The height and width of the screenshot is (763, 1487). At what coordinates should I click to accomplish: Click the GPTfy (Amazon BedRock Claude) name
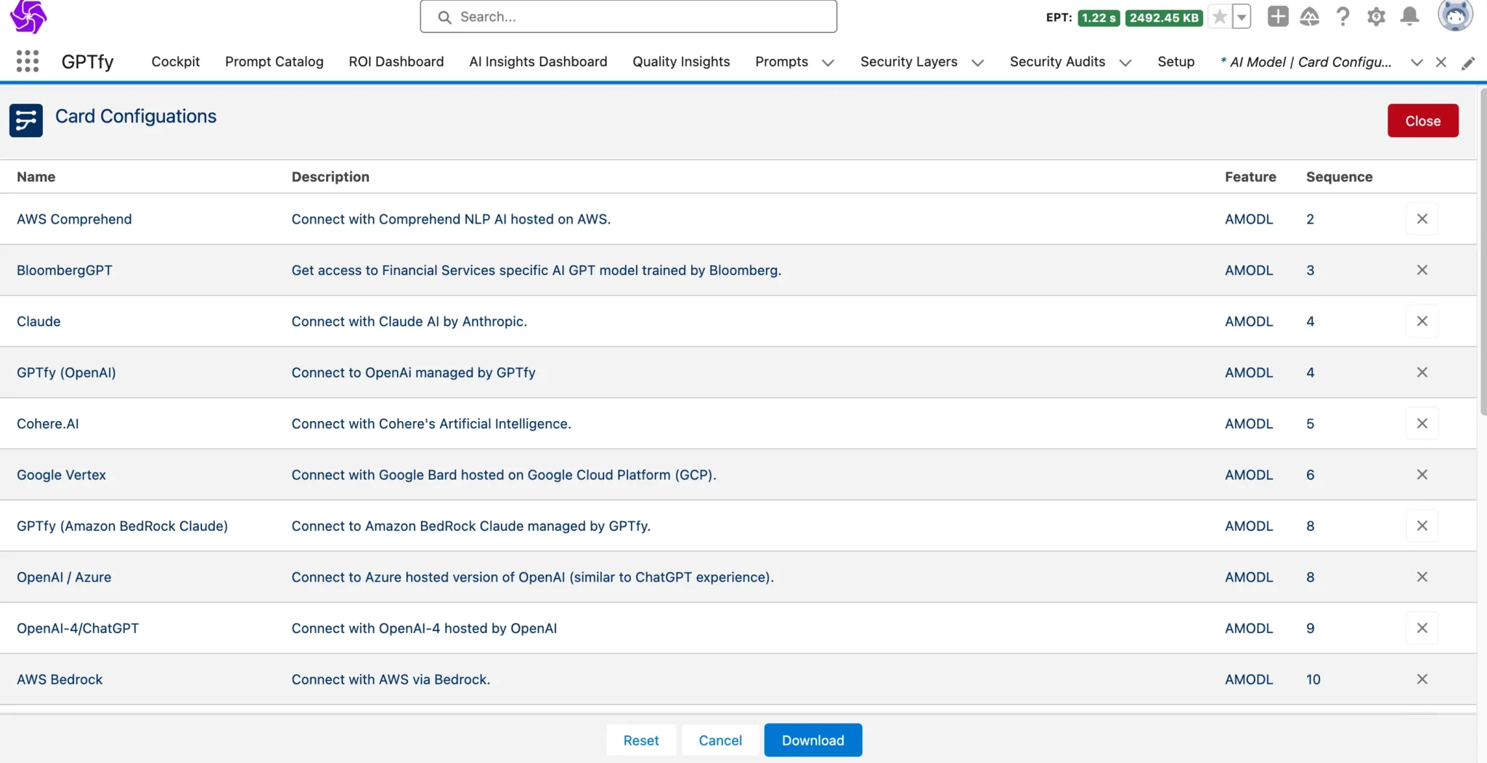(x=122, y=526)
